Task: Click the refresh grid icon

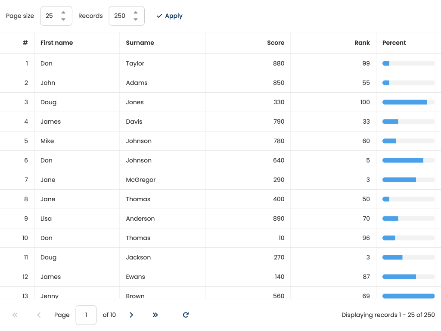Action: tap(186, 315)
